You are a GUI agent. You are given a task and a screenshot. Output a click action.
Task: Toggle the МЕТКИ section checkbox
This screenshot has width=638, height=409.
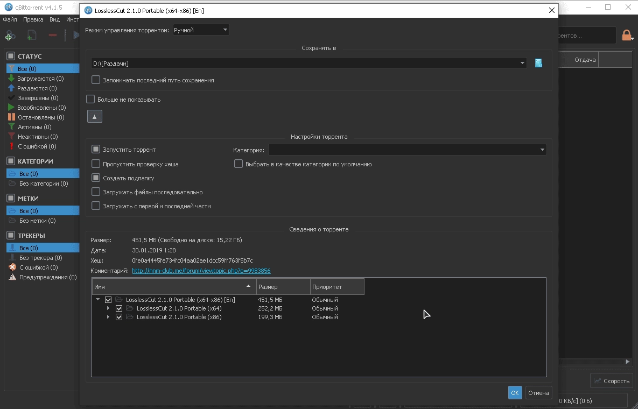click(x=11, y=198)
